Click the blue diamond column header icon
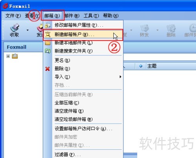 coord(141,66)
